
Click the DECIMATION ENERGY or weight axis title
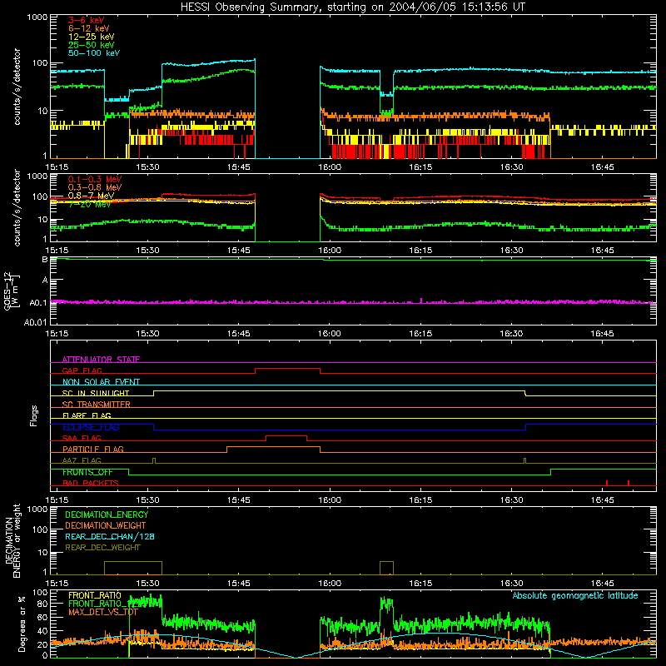12,540
